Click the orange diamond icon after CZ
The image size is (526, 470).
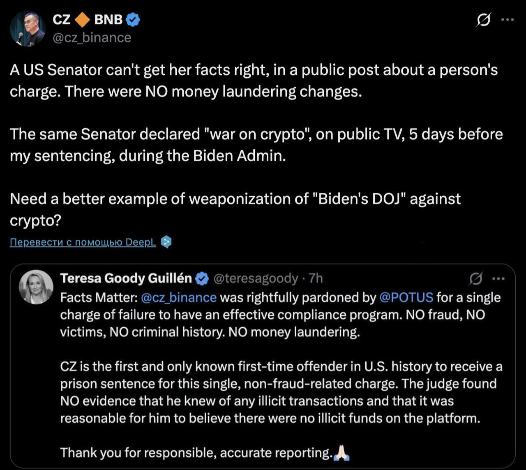coord(83,19)
